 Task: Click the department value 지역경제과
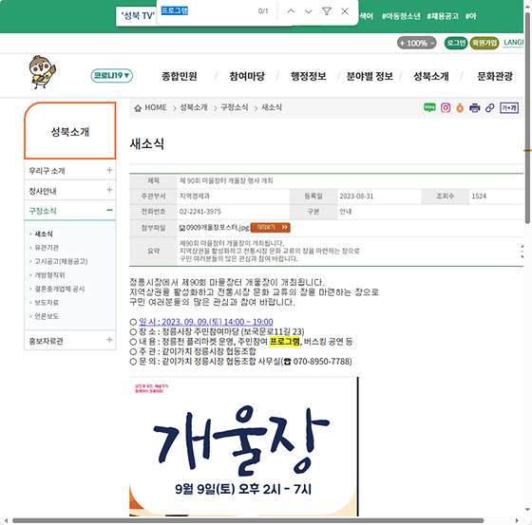195,196
